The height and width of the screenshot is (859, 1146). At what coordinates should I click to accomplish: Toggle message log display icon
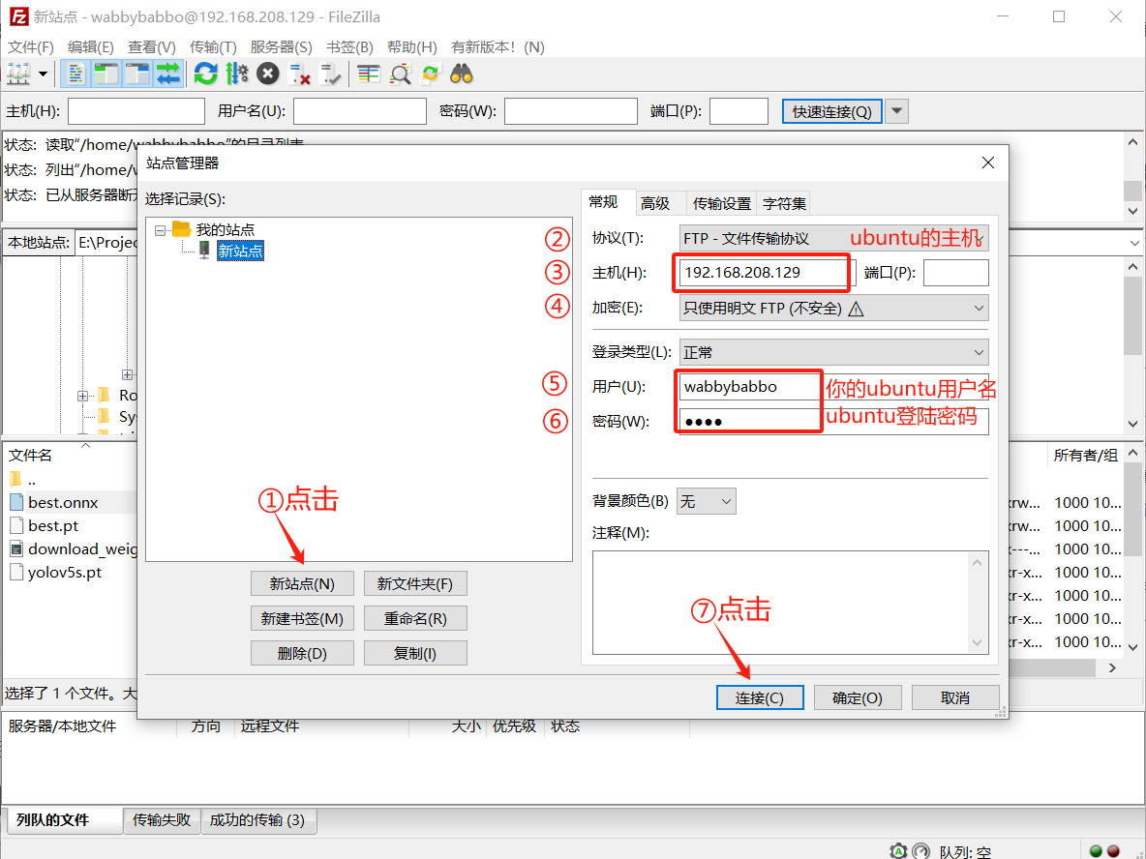click(x=75, y=74)
